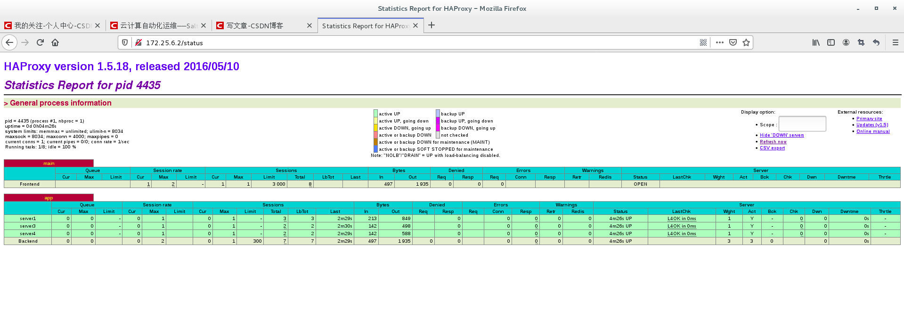Viewport: 904px width, 311px height.
Task: Open a new tab with plus button
Action: 432,25
